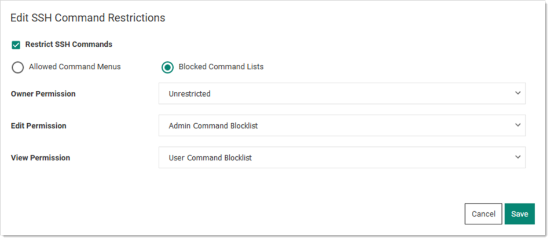Screen dimensions: 550x240
Task: Click the Owner Permission field label
Action: tap(43, 94)
